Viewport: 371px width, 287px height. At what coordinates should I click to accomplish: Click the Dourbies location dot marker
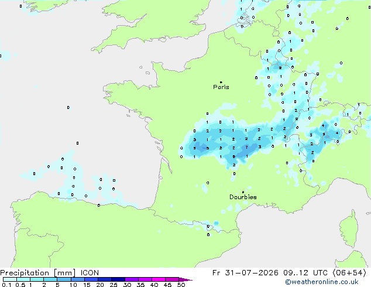tap(243, 192)
